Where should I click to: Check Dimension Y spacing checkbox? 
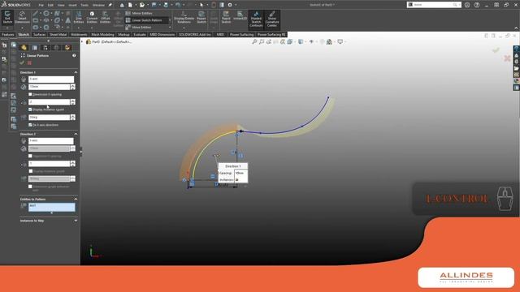click(x=30, y=156)
